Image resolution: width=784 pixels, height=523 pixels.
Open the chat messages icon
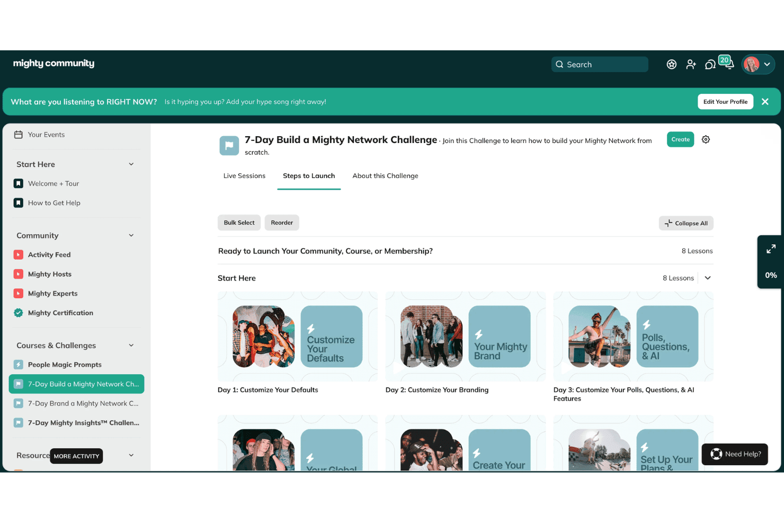[710, 65]
